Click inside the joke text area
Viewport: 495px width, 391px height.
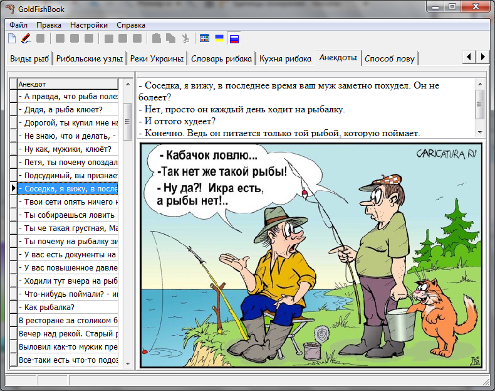pos(306,109)
